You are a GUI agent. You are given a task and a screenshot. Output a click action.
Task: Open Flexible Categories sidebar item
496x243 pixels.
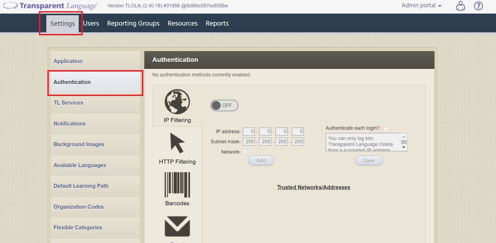(95, 228)
